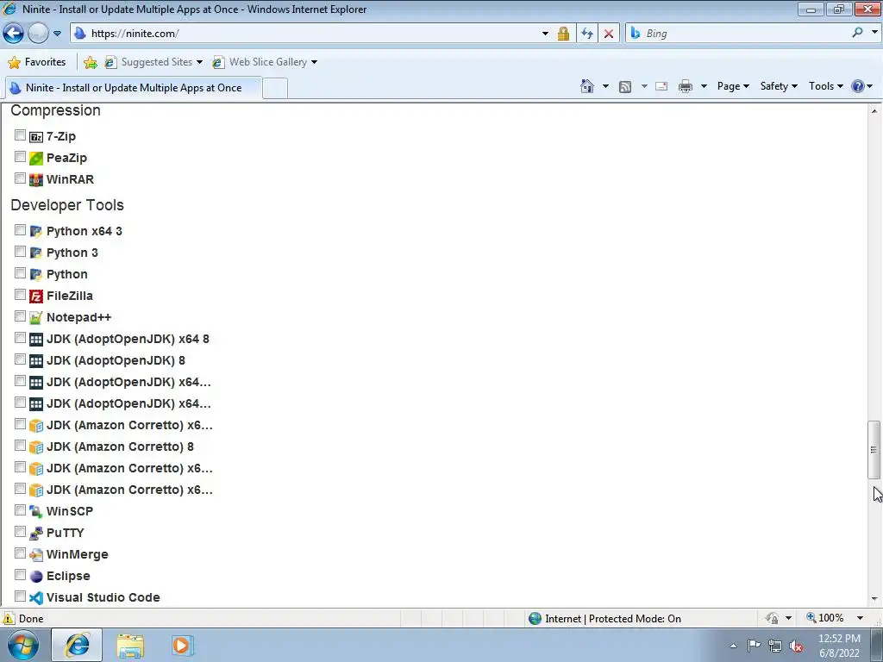
Task: Tick the PuTTY checkbox
Action: 21,532
